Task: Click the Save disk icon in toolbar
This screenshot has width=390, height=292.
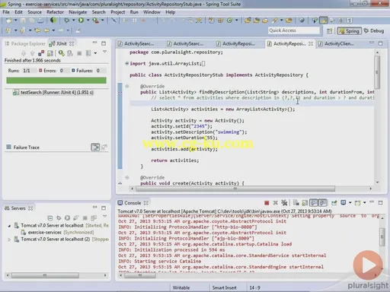Action: pos(23,21)
